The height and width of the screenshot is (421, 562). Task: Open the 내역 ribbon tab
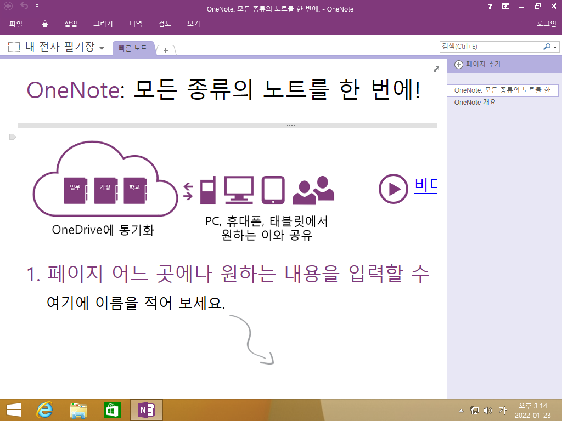[136, 24]
